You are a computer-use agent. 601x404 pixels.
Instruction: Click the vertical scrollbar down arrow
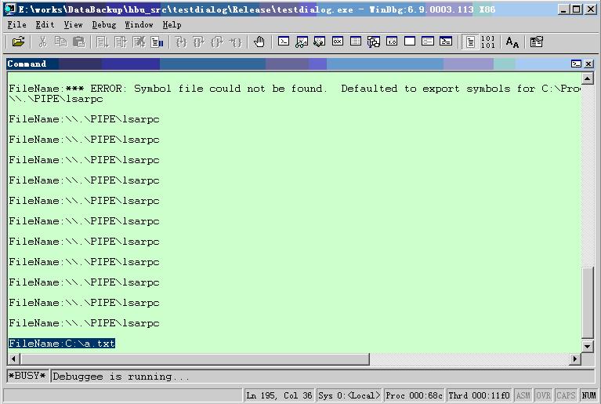[x=587, y=346]
